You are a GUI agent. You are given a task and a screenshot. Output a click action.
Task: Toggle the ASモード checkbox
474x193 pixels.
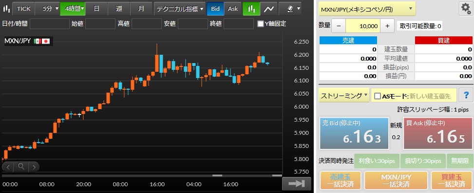point(377,96)
